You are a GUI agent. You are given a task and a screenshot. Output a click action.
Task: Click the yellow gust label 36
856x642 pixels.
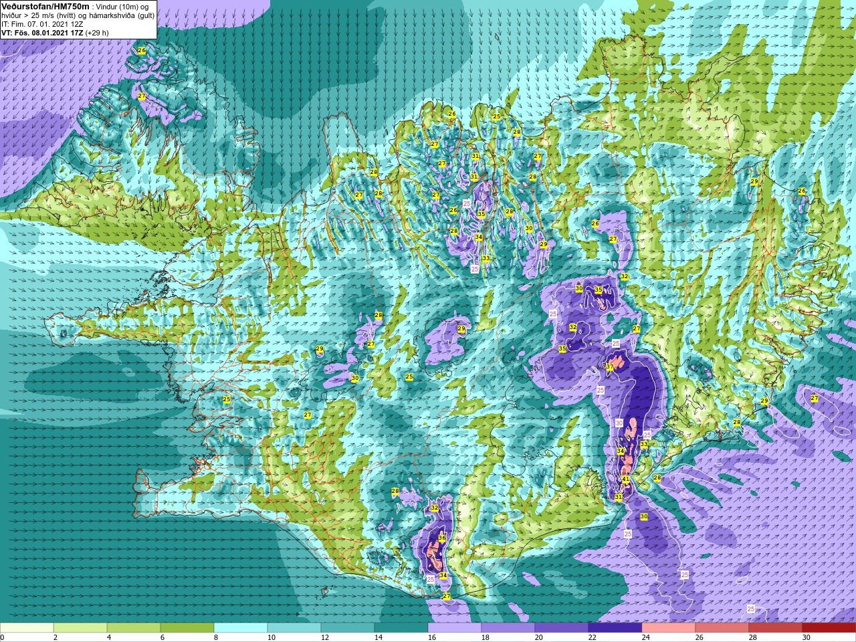[442, 538]
